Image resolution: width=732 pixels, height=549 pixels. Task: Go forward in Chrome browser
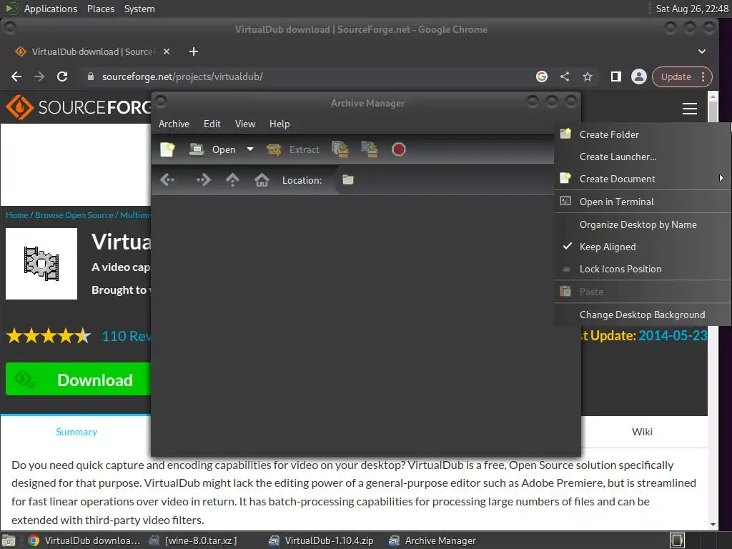[x=39, y=76]
